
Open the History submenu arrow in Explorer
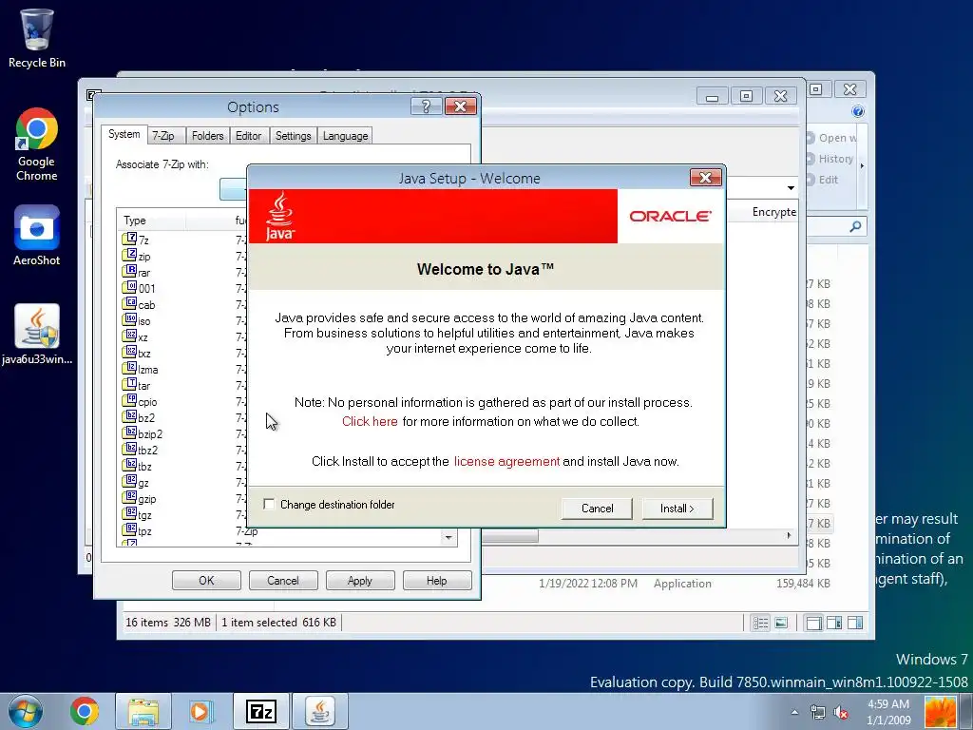[862, 165]
